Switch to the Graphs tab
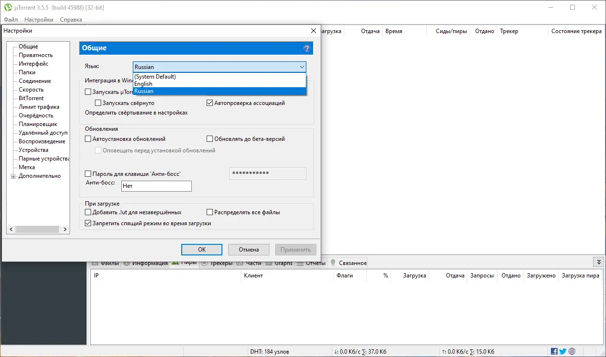606x357 pixels. tap(279, 263)
